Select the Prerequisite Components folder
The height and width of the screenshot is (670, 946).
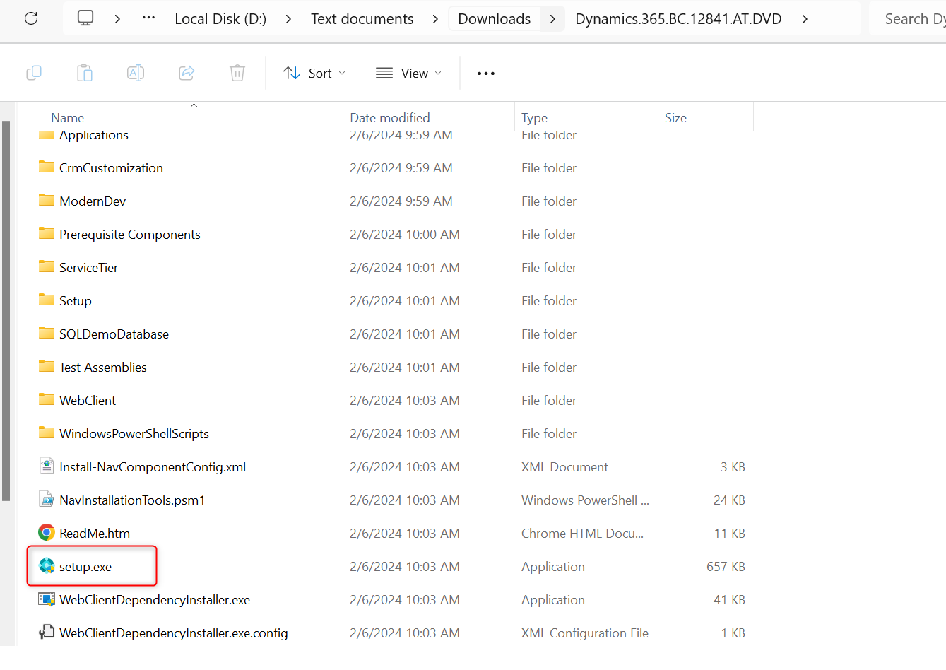[x=129, y=235]
